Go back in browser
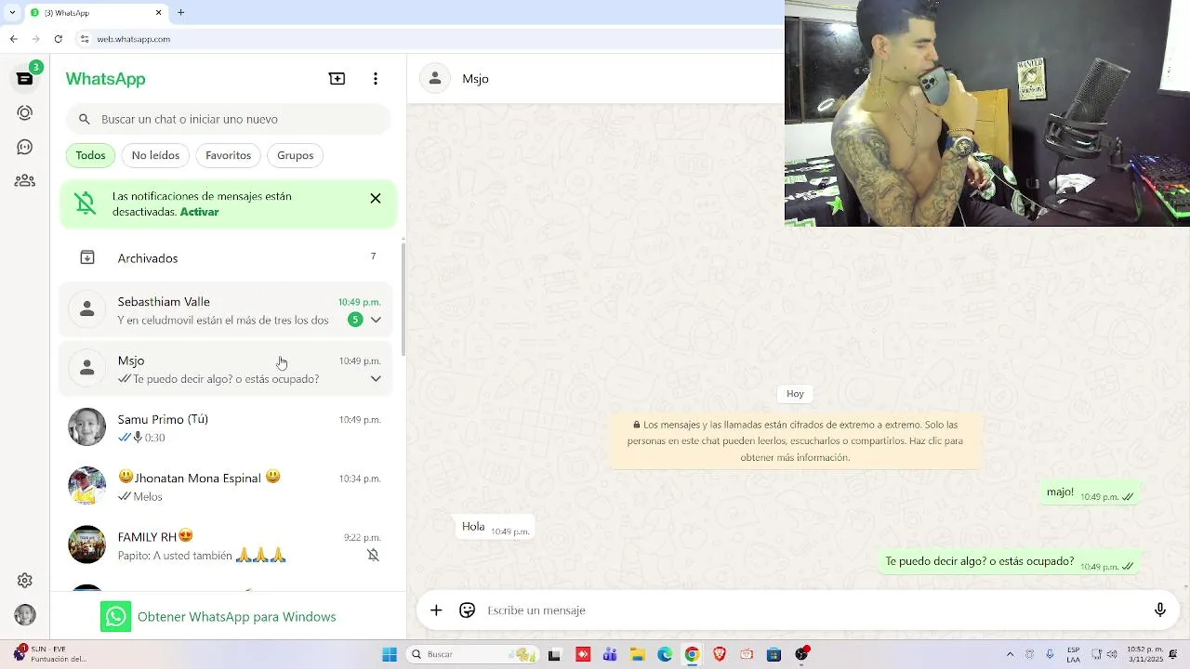 (x=13, y=39)
